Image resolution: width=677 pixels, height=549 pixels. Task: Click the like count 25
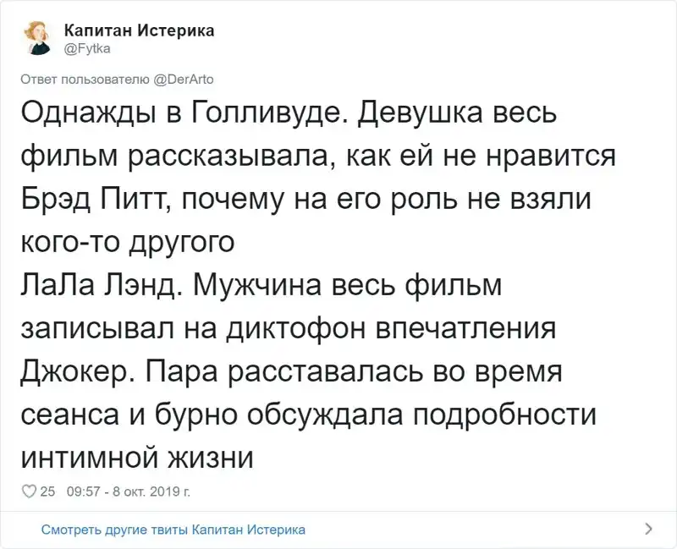[x=47, y=491]
